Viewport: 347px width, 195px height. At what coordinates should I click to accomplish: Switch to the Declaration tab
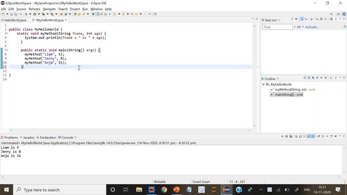tap(46, 138)
